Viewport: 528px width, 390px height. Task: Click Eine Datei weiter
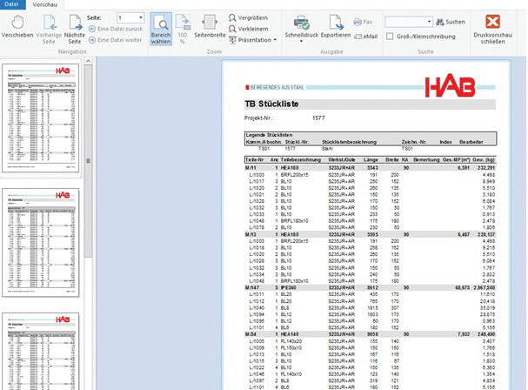click(x=115, y=40)
